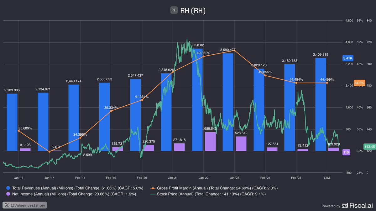Click the Jan '21 axis label
The width and height of the screenshot is (376, 211).
click(x=173, y=178)
